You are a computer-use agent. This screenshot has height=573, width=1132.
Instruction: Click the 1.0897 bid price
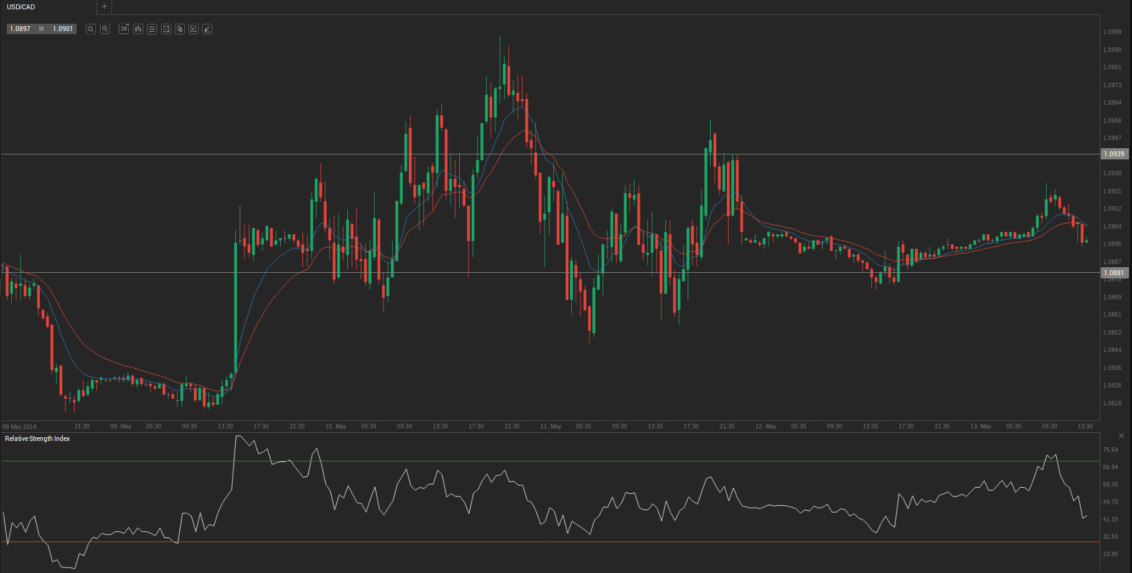(21, 29)
